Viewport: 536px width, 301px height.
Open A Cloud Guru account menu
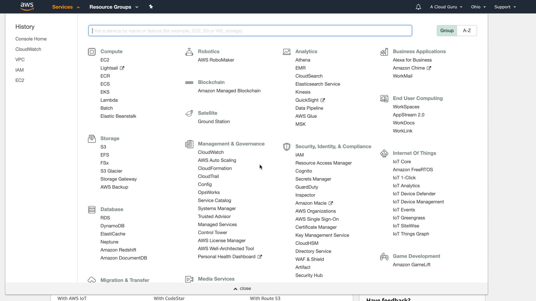[446, 7]
